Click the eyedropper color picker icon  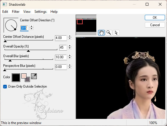coord(34,76)
